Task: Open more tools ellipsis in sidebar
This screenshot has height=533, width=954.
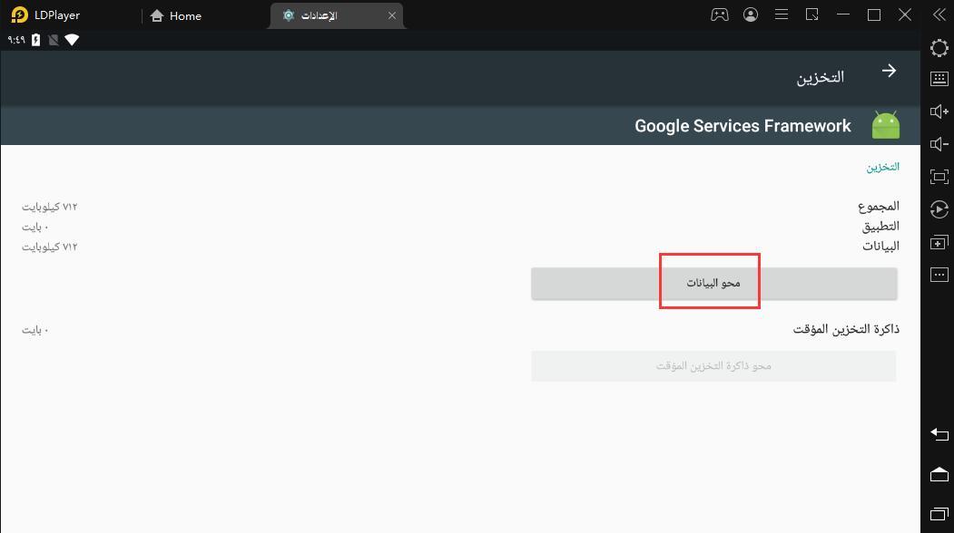Action: 939,275
